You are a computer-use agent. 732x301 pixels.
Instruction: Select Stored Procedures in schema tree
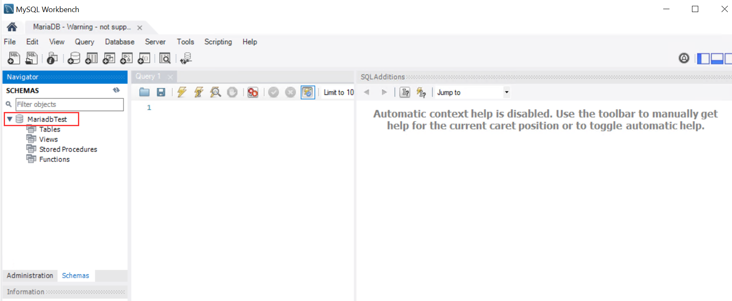pyautogui.click(x=68, y=149)
